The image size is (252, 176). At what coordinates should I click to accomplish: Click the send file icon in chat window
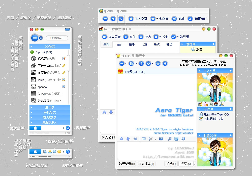[x=131, y=63]
